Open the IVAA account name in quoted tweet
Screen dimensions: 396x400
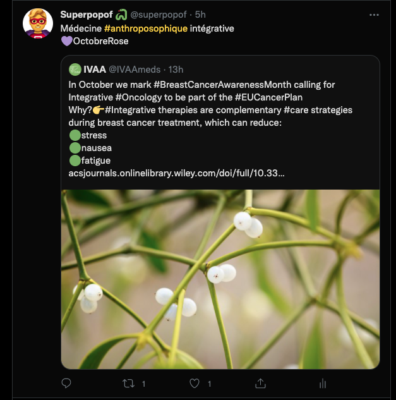[x=94, y=69]
